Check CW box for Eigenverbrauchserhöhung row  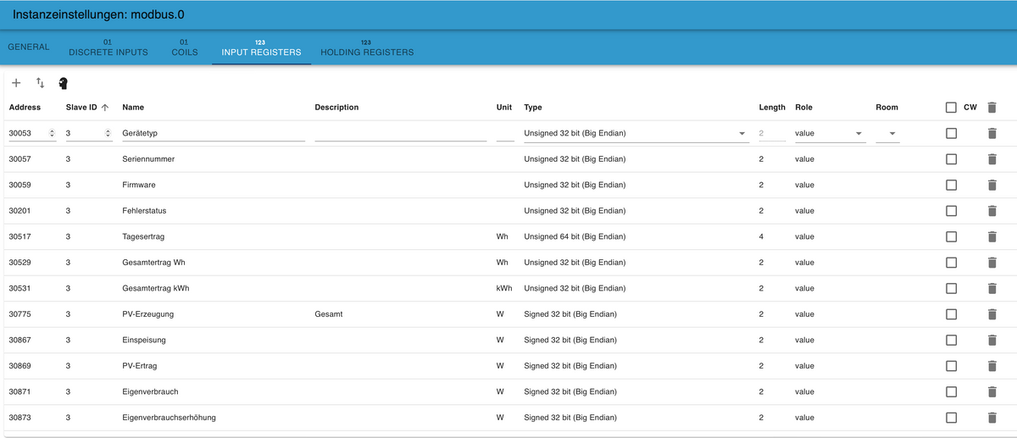(x=951, y=418)
